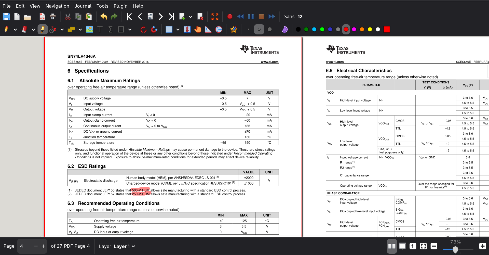Viewport: 489px width, 255px height.
Task: Export document as PDF
Action: click(42, 17)
